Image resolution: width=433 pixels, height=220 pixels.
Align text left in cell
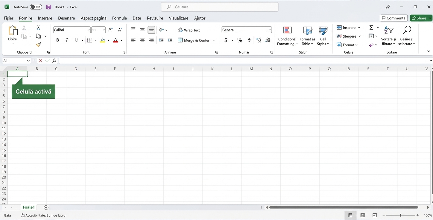tap(133, 40)
